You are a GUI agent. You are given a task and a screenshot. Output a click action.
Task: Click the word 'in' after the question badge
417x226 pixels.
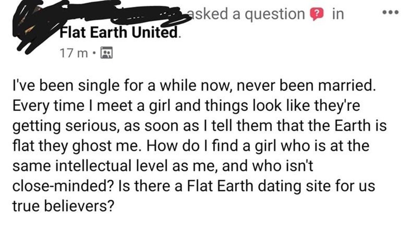point(338,14)
